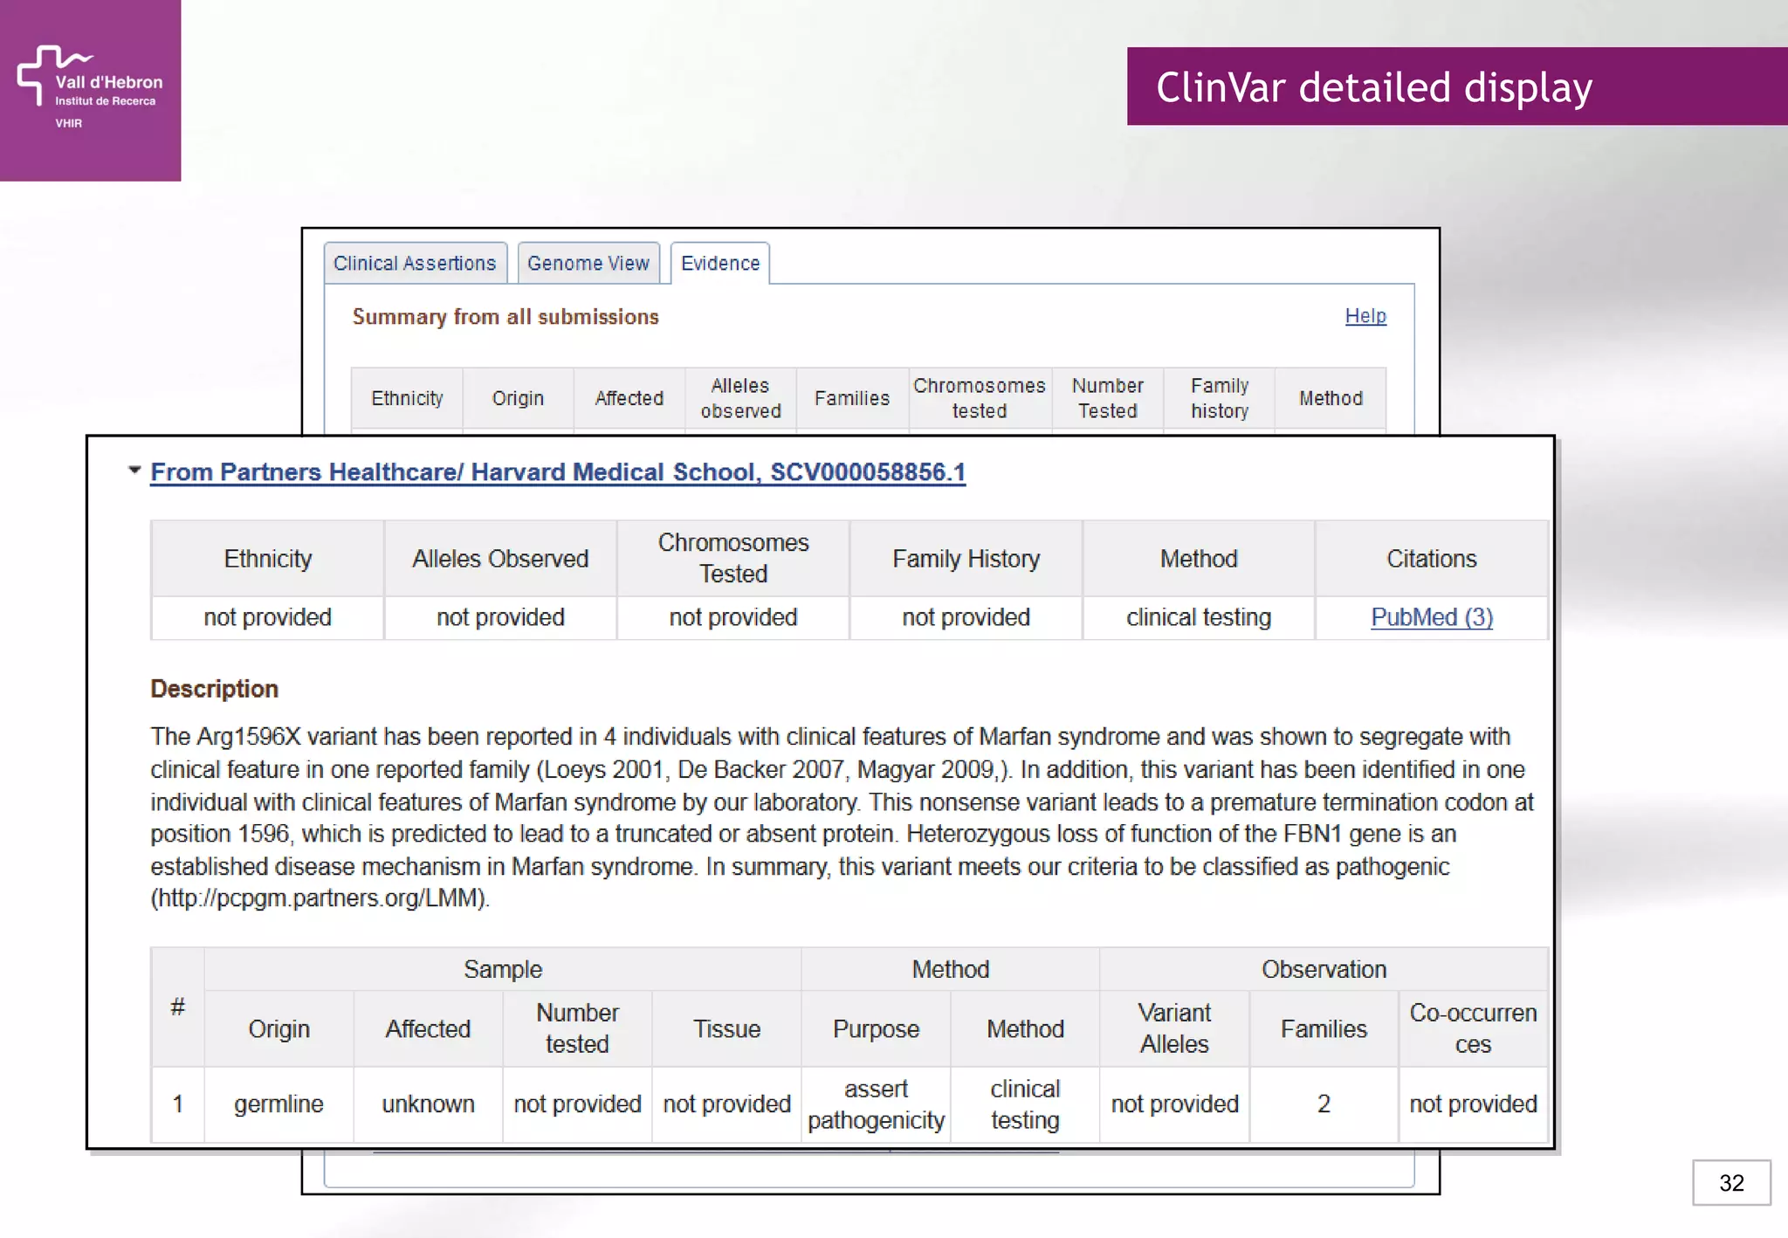Click the Citations column header
This screenshot has height=1238, width=1788.
(1431, 559)
